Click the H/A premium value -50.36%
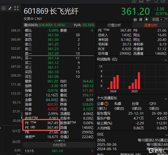The height and width of the screenshot is (155, 168). (88, 25)
